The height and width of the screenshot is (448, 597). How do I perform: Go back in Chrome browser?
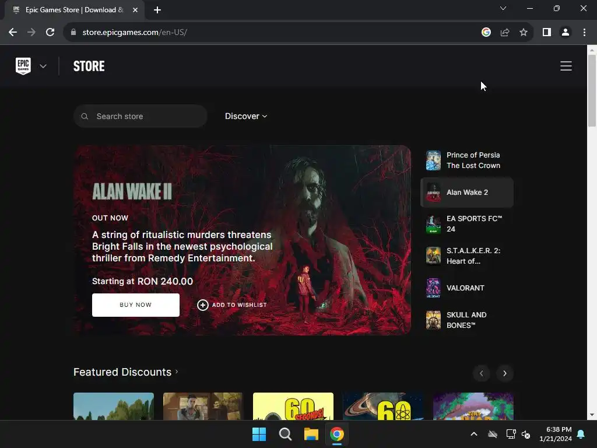(13, 33)
